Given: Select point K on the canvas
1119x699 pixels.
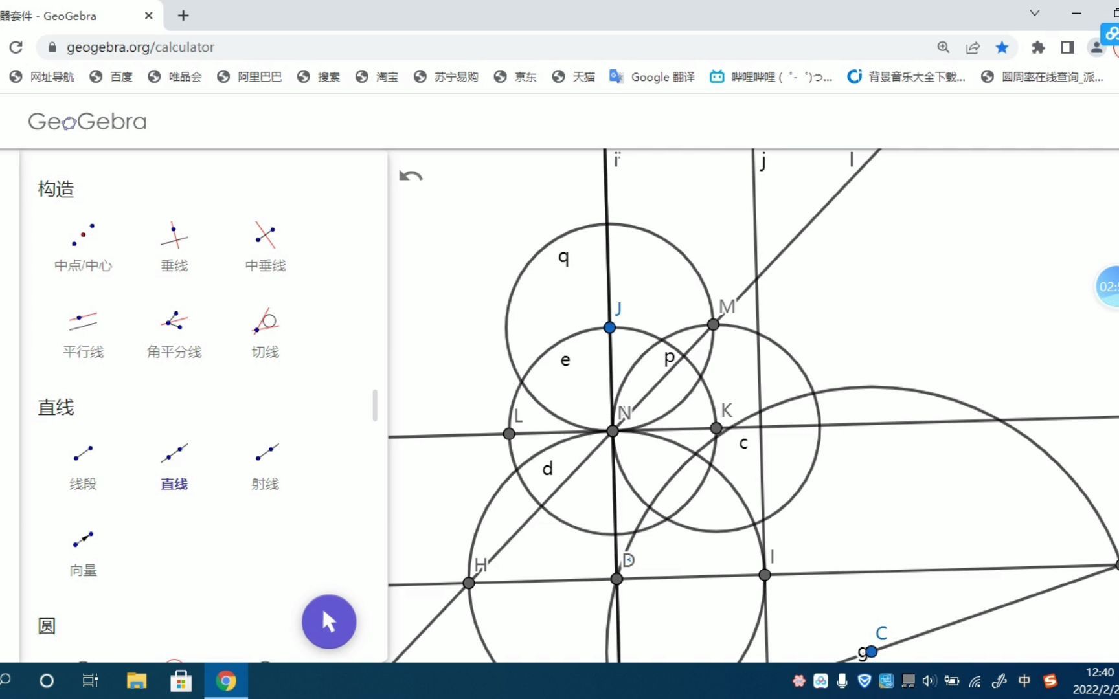Looking at the screenshot, I should pyautogui.click(x=716, y=428).
